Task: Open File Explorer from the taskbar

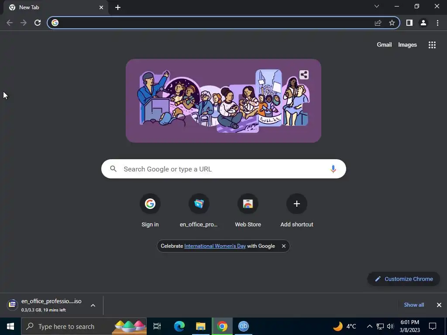Action: pyautogui.click(x=201, y=326)
